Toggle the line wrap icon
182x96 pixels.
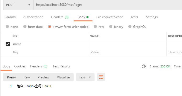[101, 77]
